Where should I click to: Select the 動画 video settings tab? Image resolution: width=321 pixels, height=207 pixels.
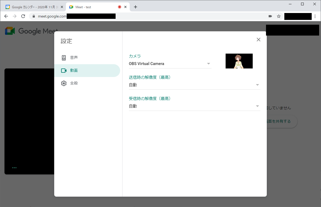point(87,71)
